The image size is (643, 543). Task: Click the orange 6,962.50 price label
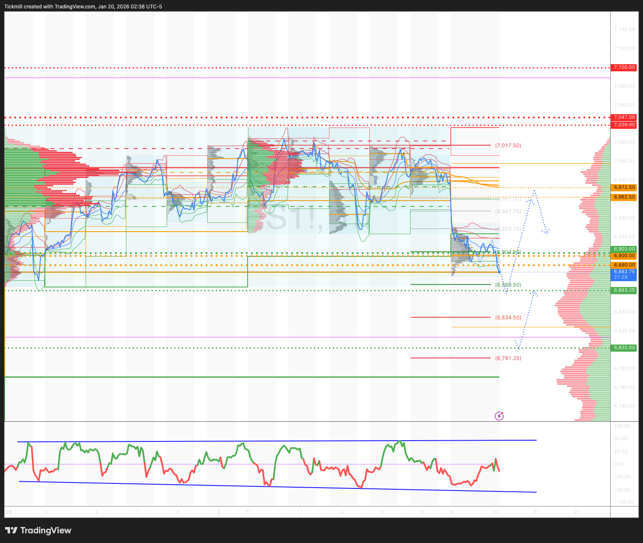click(x=624, y=197)
